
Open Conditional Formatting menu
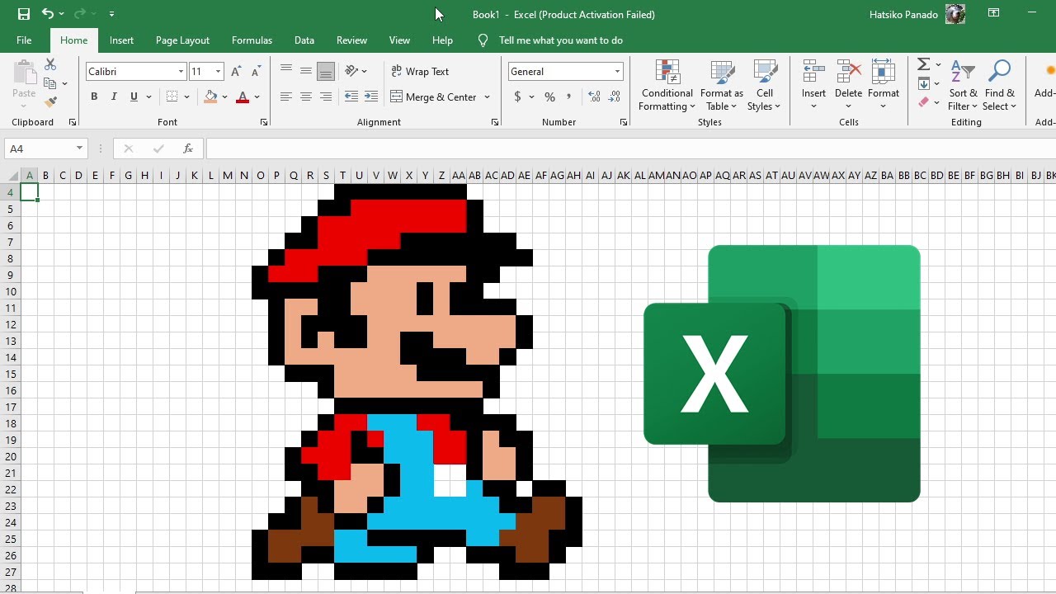[667, 85]
